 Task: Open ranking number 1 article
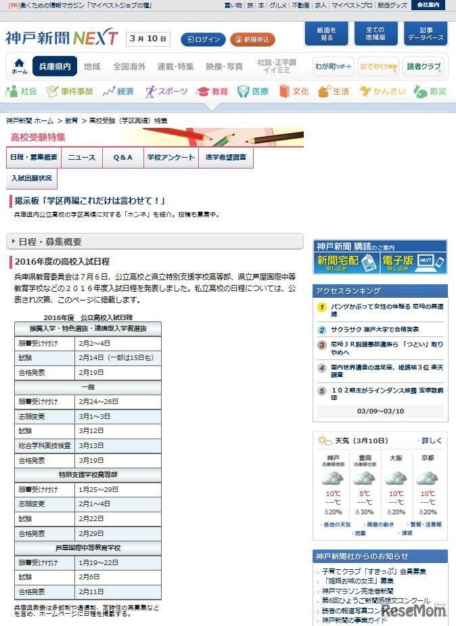[x=386, y=310]
